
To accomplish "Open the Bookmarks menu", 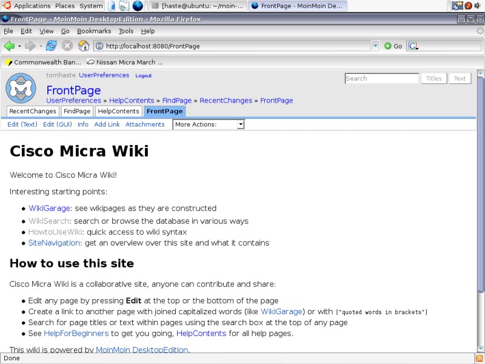I will 94,31.
